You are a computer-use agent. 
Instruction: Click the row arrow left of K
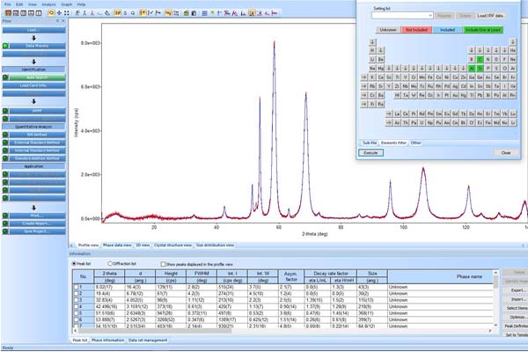pyautogui.click(x=363, y=77)
